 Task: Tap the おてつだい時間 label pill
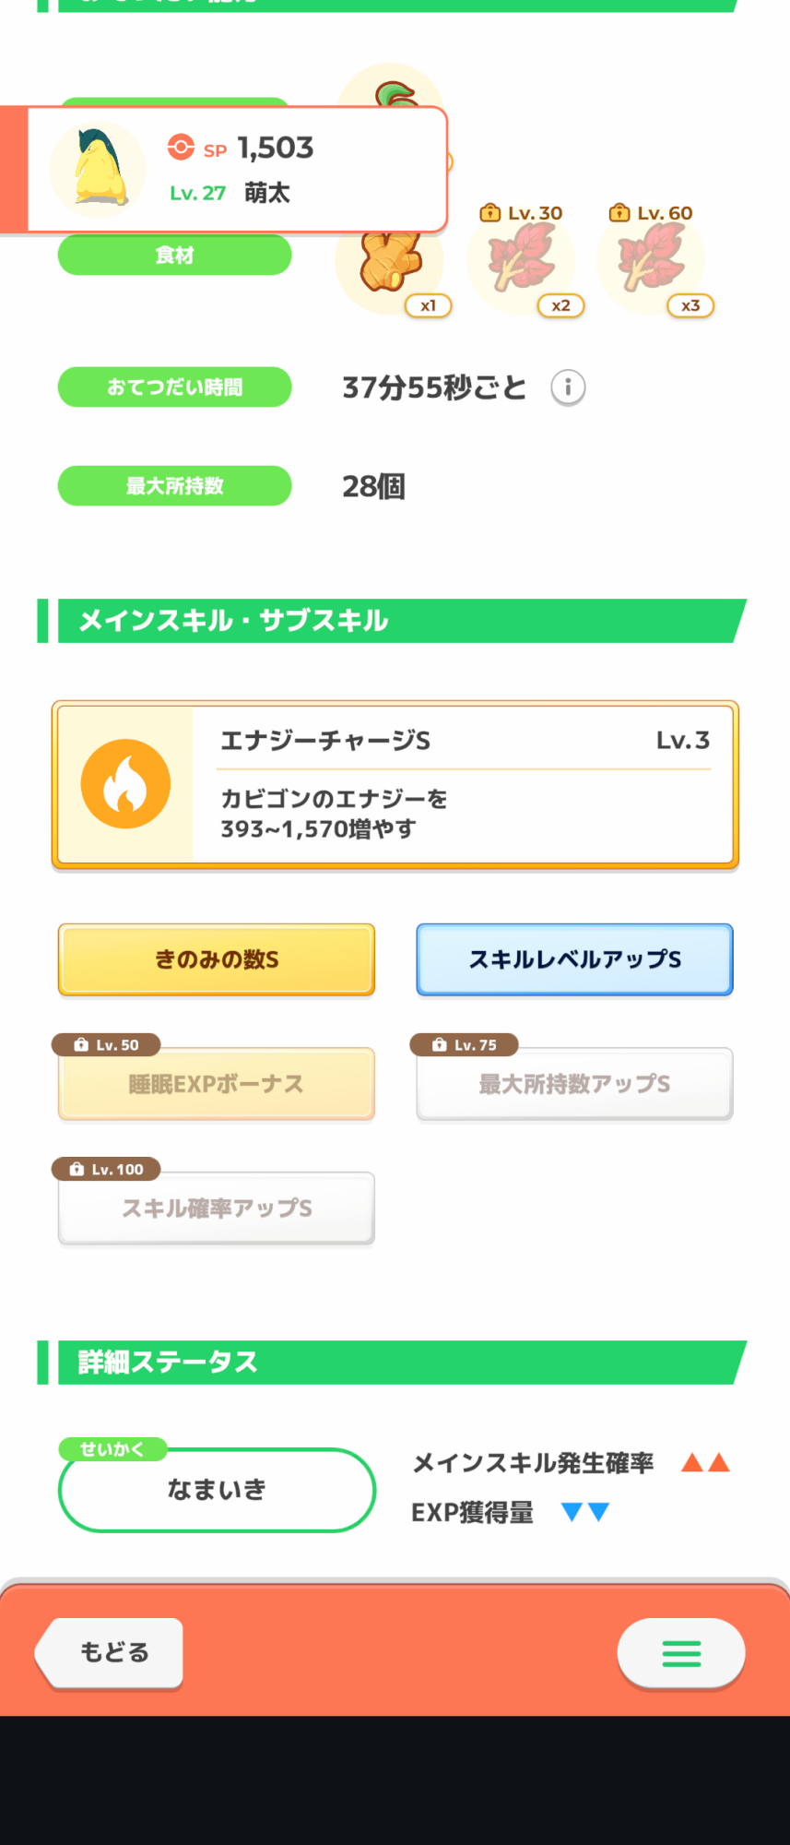[174, 387]
